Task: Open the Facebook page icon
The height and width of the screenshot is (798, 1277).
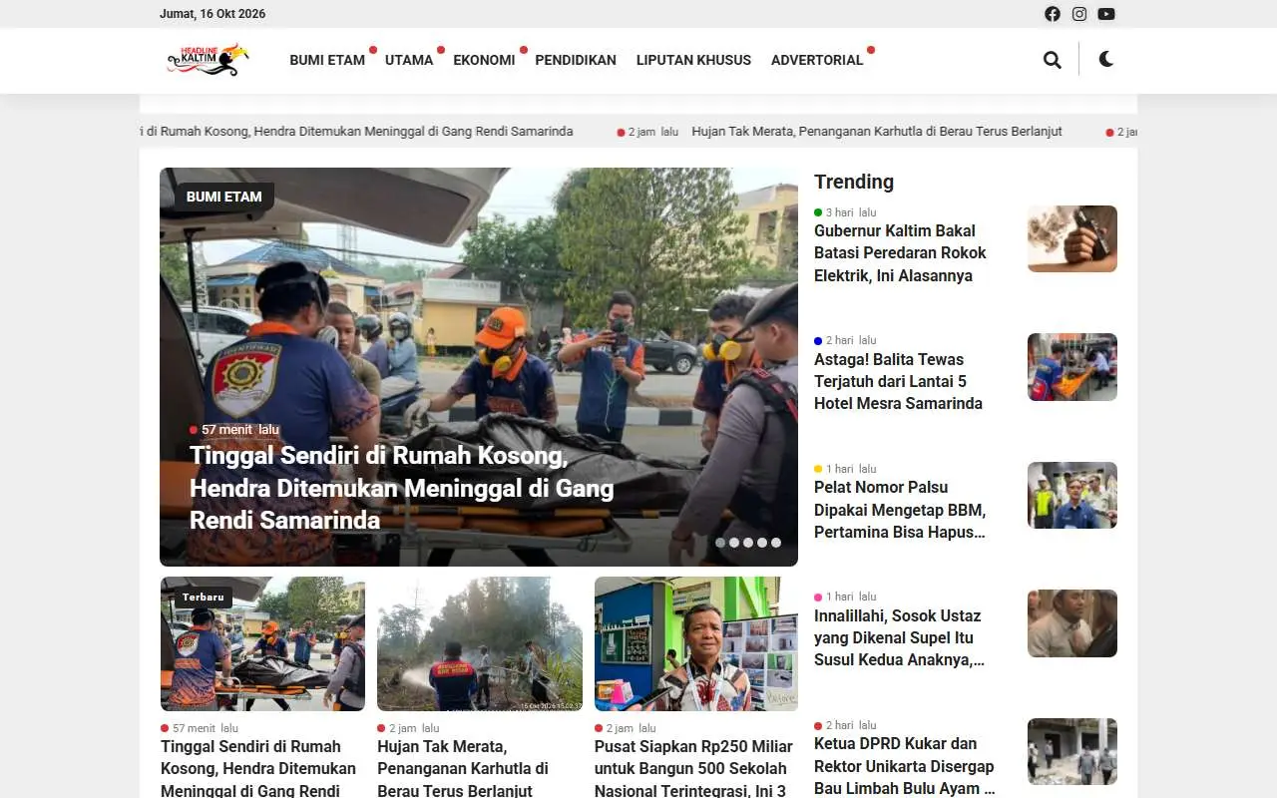Action: (1053, 14)
